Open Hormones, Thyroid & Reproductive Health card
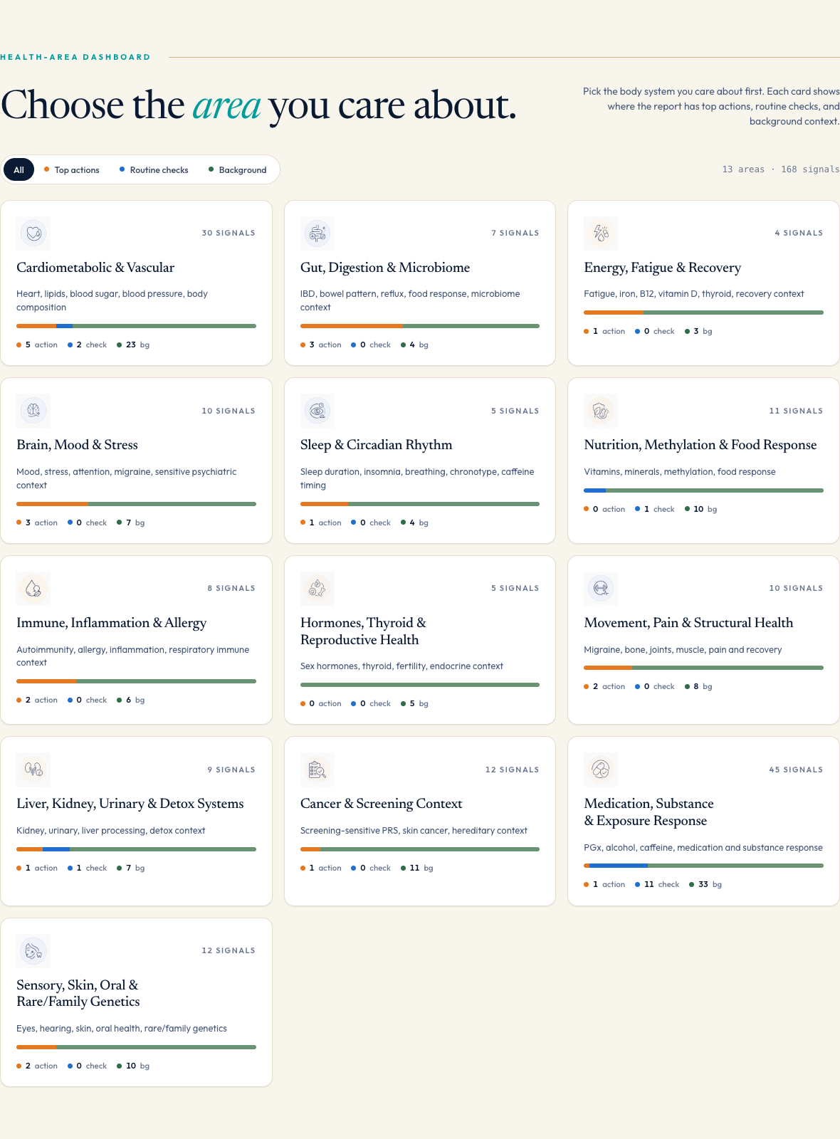840x1139 pixels. pos(420,640)
